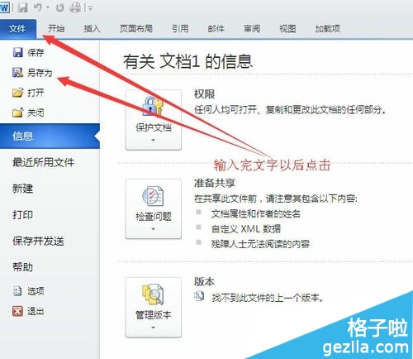Click the Undo arrow icon in title bar
The width and height of the screenshot is (413, 359).
point(38,7)
